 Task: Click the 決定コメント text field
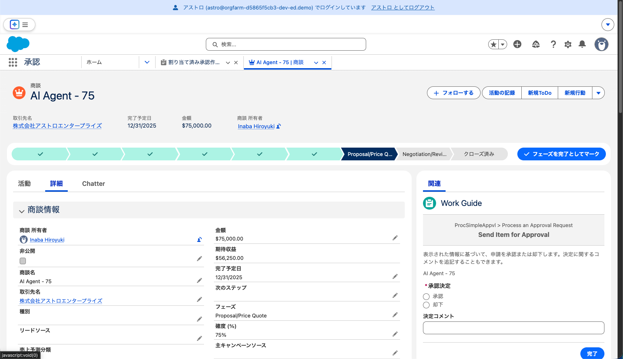coord(514,328)
